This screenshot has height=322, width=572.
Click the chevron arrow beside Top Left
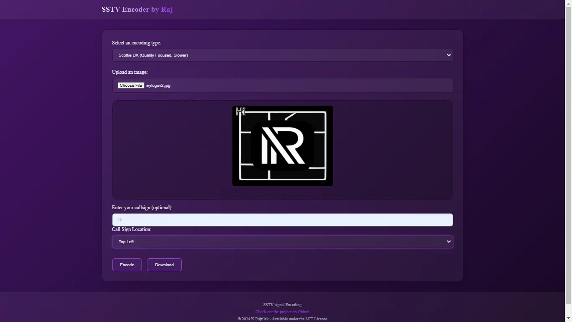(448, 242)
